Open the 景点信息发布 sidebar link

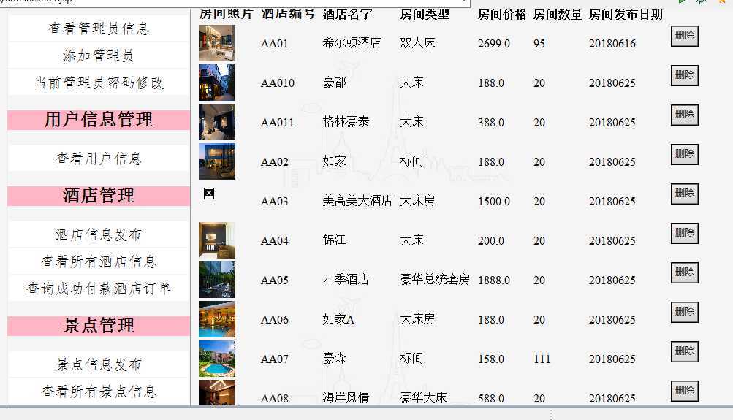[x=99, y=364]
